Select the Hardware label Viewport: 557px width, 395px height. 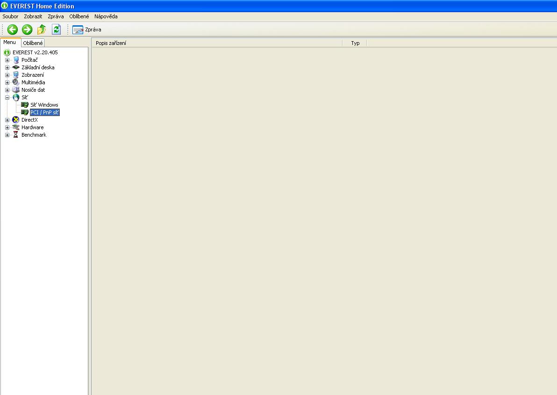32,127
